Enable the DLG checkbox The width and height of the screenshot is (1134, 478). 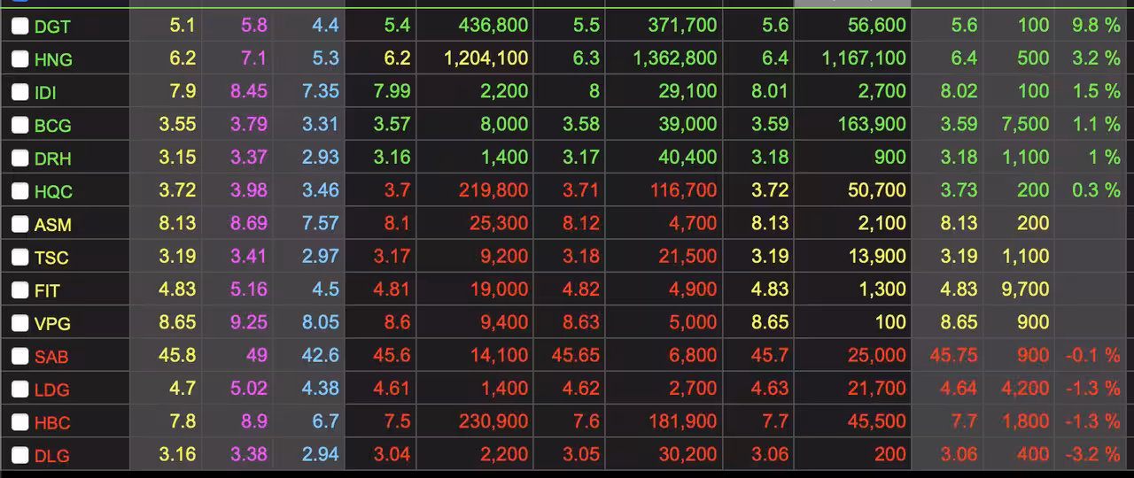pyautogui.click(x=19, y=456)
